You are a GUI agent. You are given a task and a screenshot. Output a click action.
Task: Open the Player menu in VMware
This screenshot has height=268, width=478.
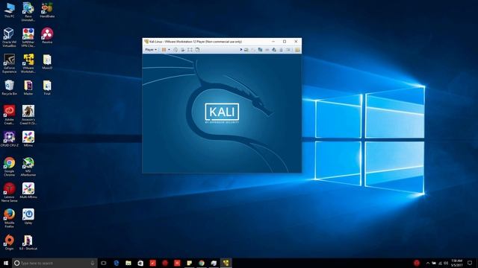click(x=151, y=50)
